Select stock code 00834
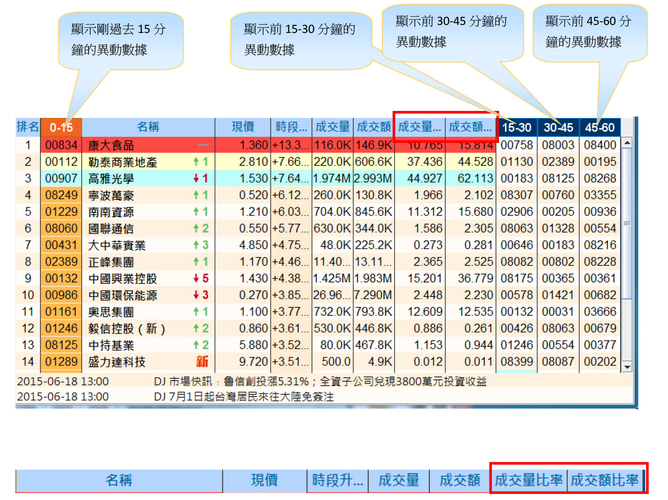Image resolution: width=668 pixels, height=500 pixels. pyautogui.click(x=61, y=145)
